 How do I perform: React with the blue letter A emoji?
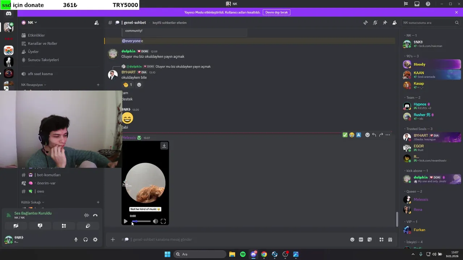click(358, 135)
